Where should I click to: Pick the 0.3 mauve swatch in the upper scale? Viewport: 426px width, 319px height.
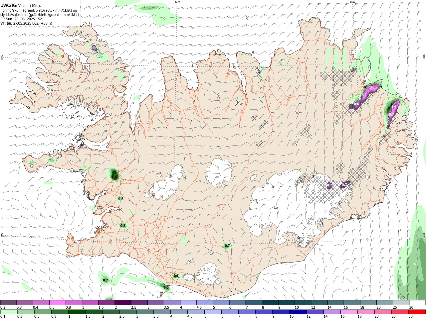click(25, 302)
